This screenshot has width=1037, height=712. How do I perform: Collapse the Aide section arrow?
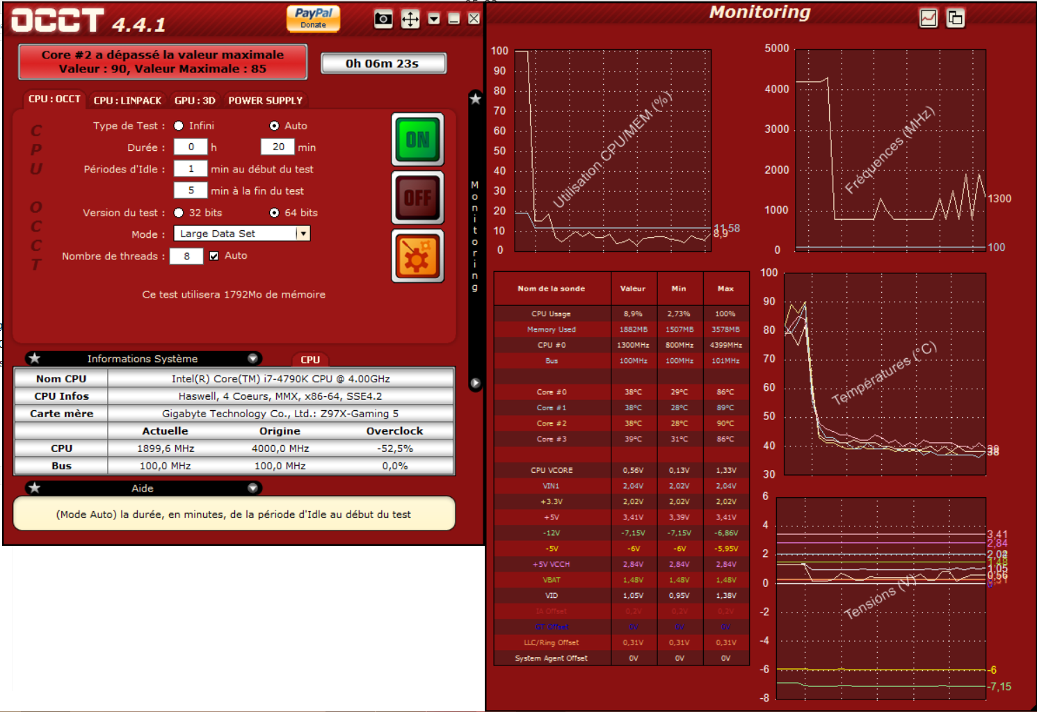(252, 488)
